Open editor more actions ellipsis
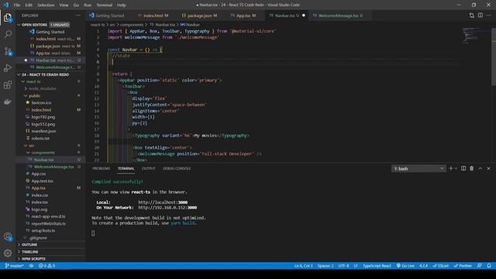The image size is (496, 279). tap(489, 15)
